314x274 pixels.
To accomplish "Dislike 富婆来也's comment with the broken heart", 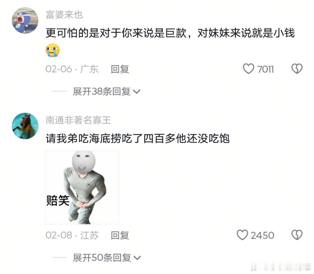I will click(x=297, y=68).
